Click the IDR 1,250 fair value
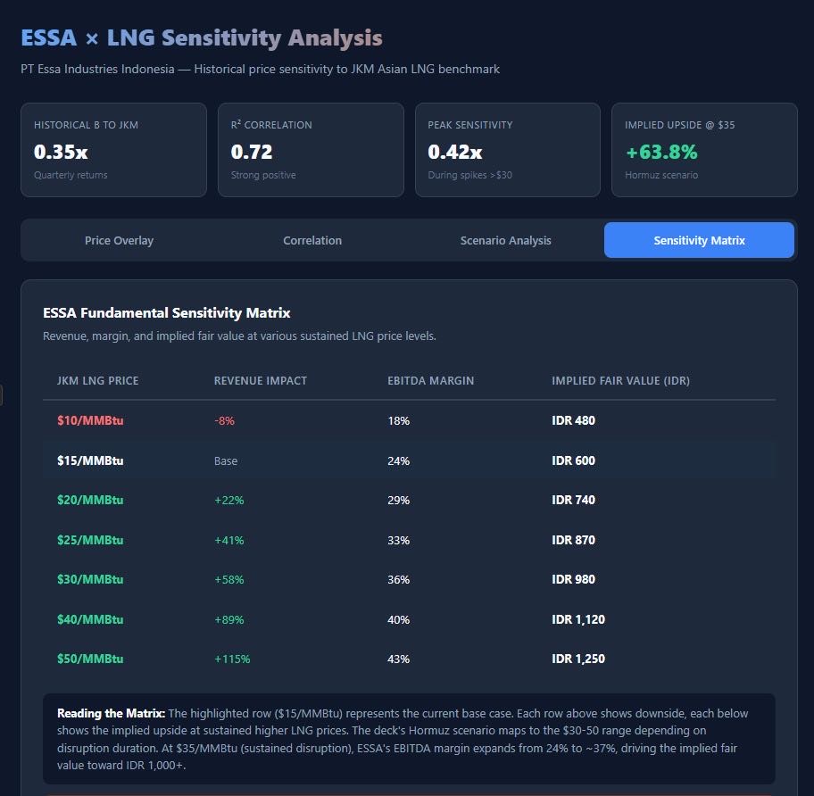This screenshot has width=814, height=796. pos(578,659)
